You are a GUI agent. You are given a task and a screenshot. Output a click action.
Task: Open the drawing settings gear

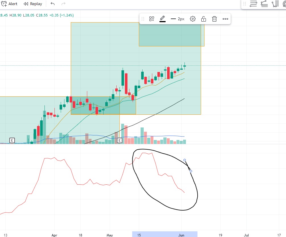(x=192, y=19)
